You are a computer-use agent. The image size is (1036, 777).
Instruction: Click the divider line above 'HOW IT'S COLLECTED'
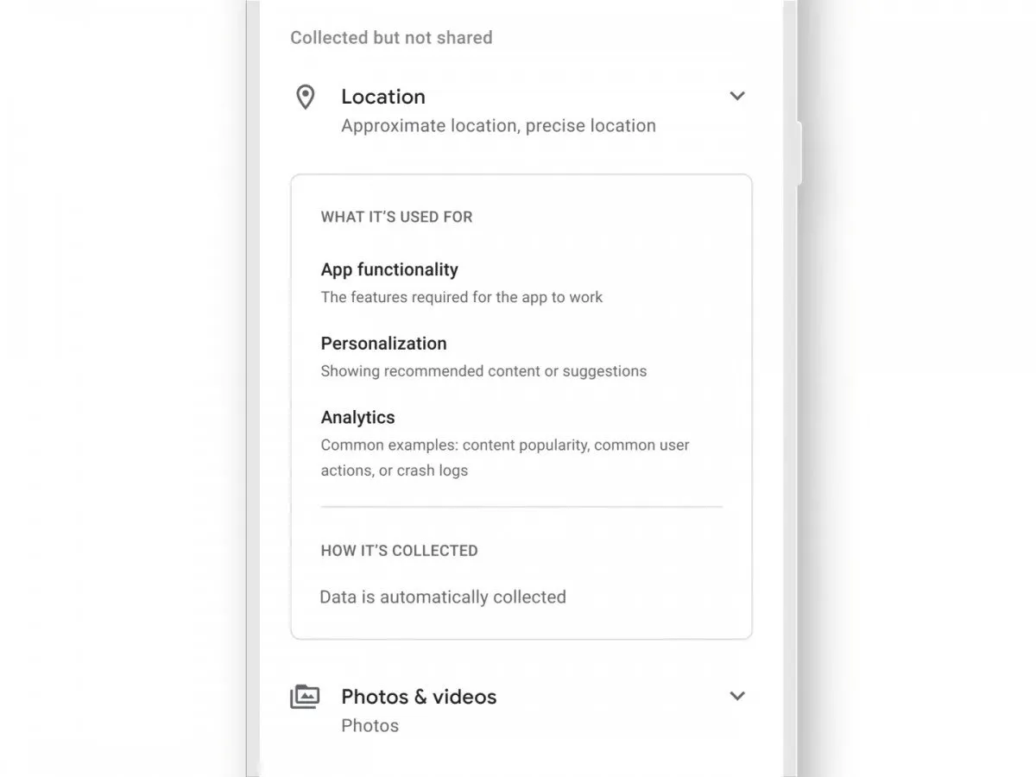click(x=521, y=507)
